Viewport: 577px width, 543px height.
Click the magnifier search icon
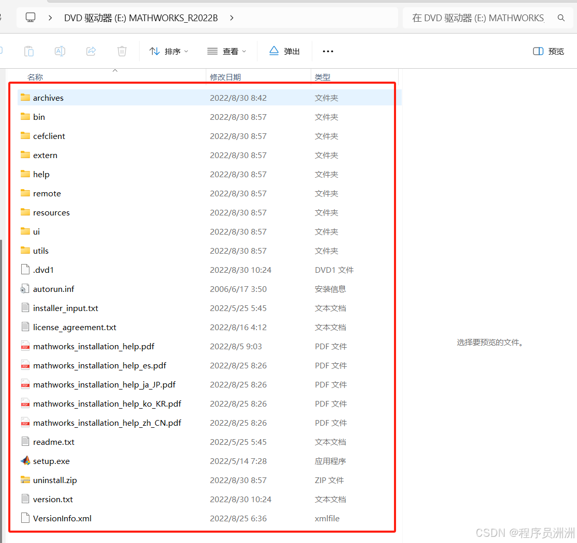pos(561,18)
